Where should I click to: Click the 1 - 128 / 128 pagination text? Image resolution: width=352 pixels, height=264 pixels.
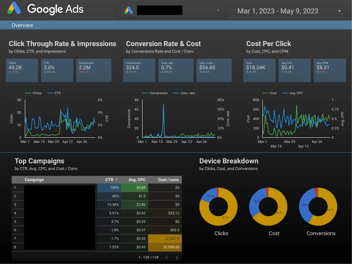[x=149, y=257]
